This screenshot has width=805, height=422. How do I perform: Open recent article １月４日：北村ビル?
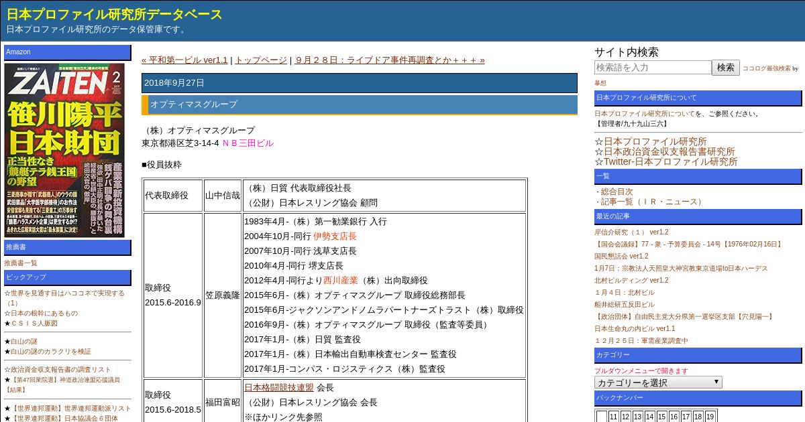624,293
